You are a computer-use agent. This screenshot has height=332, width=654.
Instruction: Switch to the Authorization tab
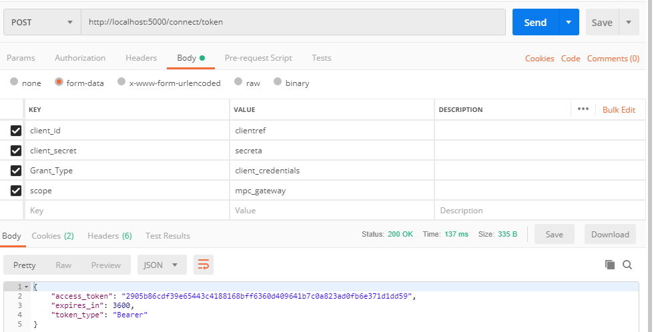tap(80, 58)
